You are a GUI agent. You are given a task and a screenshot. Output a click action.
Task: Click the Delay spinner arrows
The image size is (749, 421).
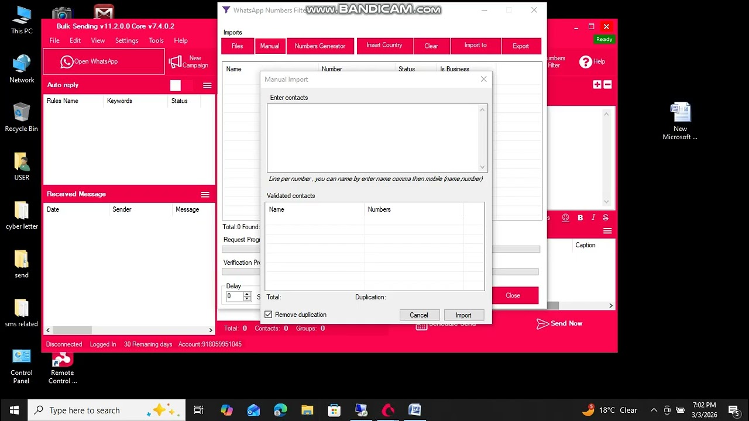pyautogui.click(x=247, y=296)
